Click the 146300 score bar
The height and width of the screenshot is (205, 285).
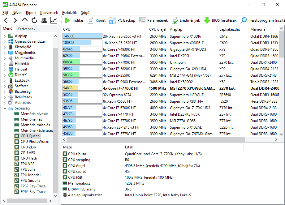click(x=82, y=36)
